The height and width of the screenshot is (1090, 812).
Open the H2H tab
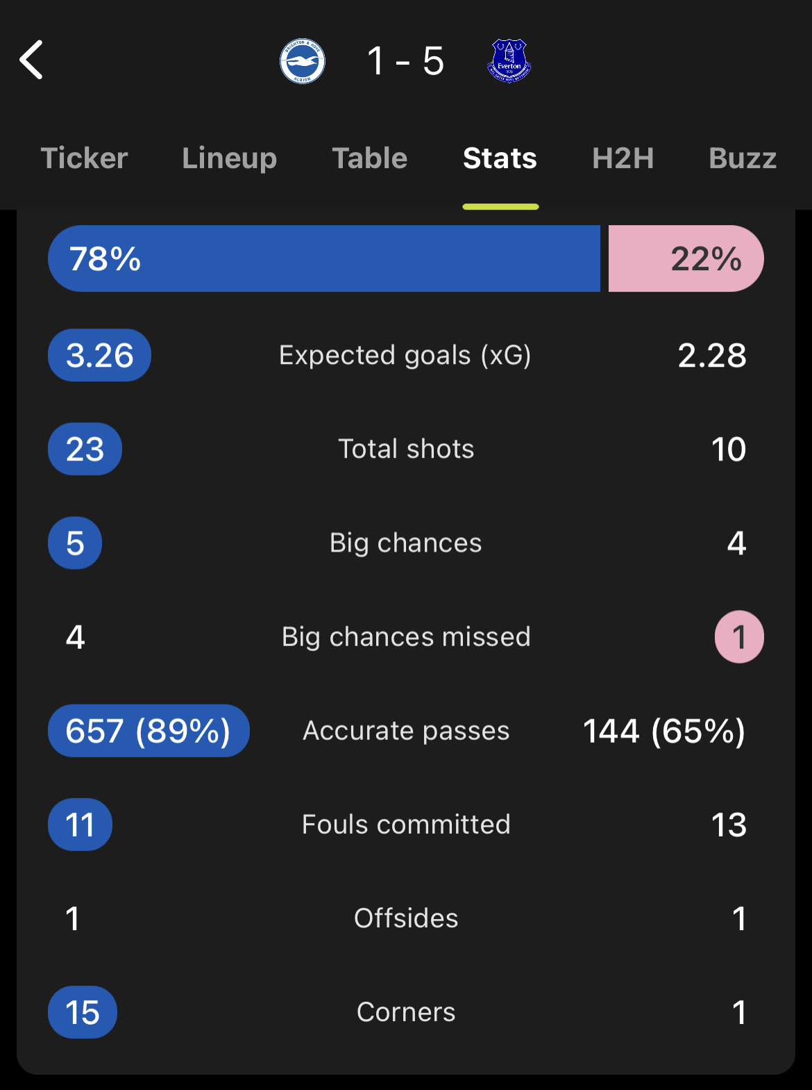(x=623, y=158)
